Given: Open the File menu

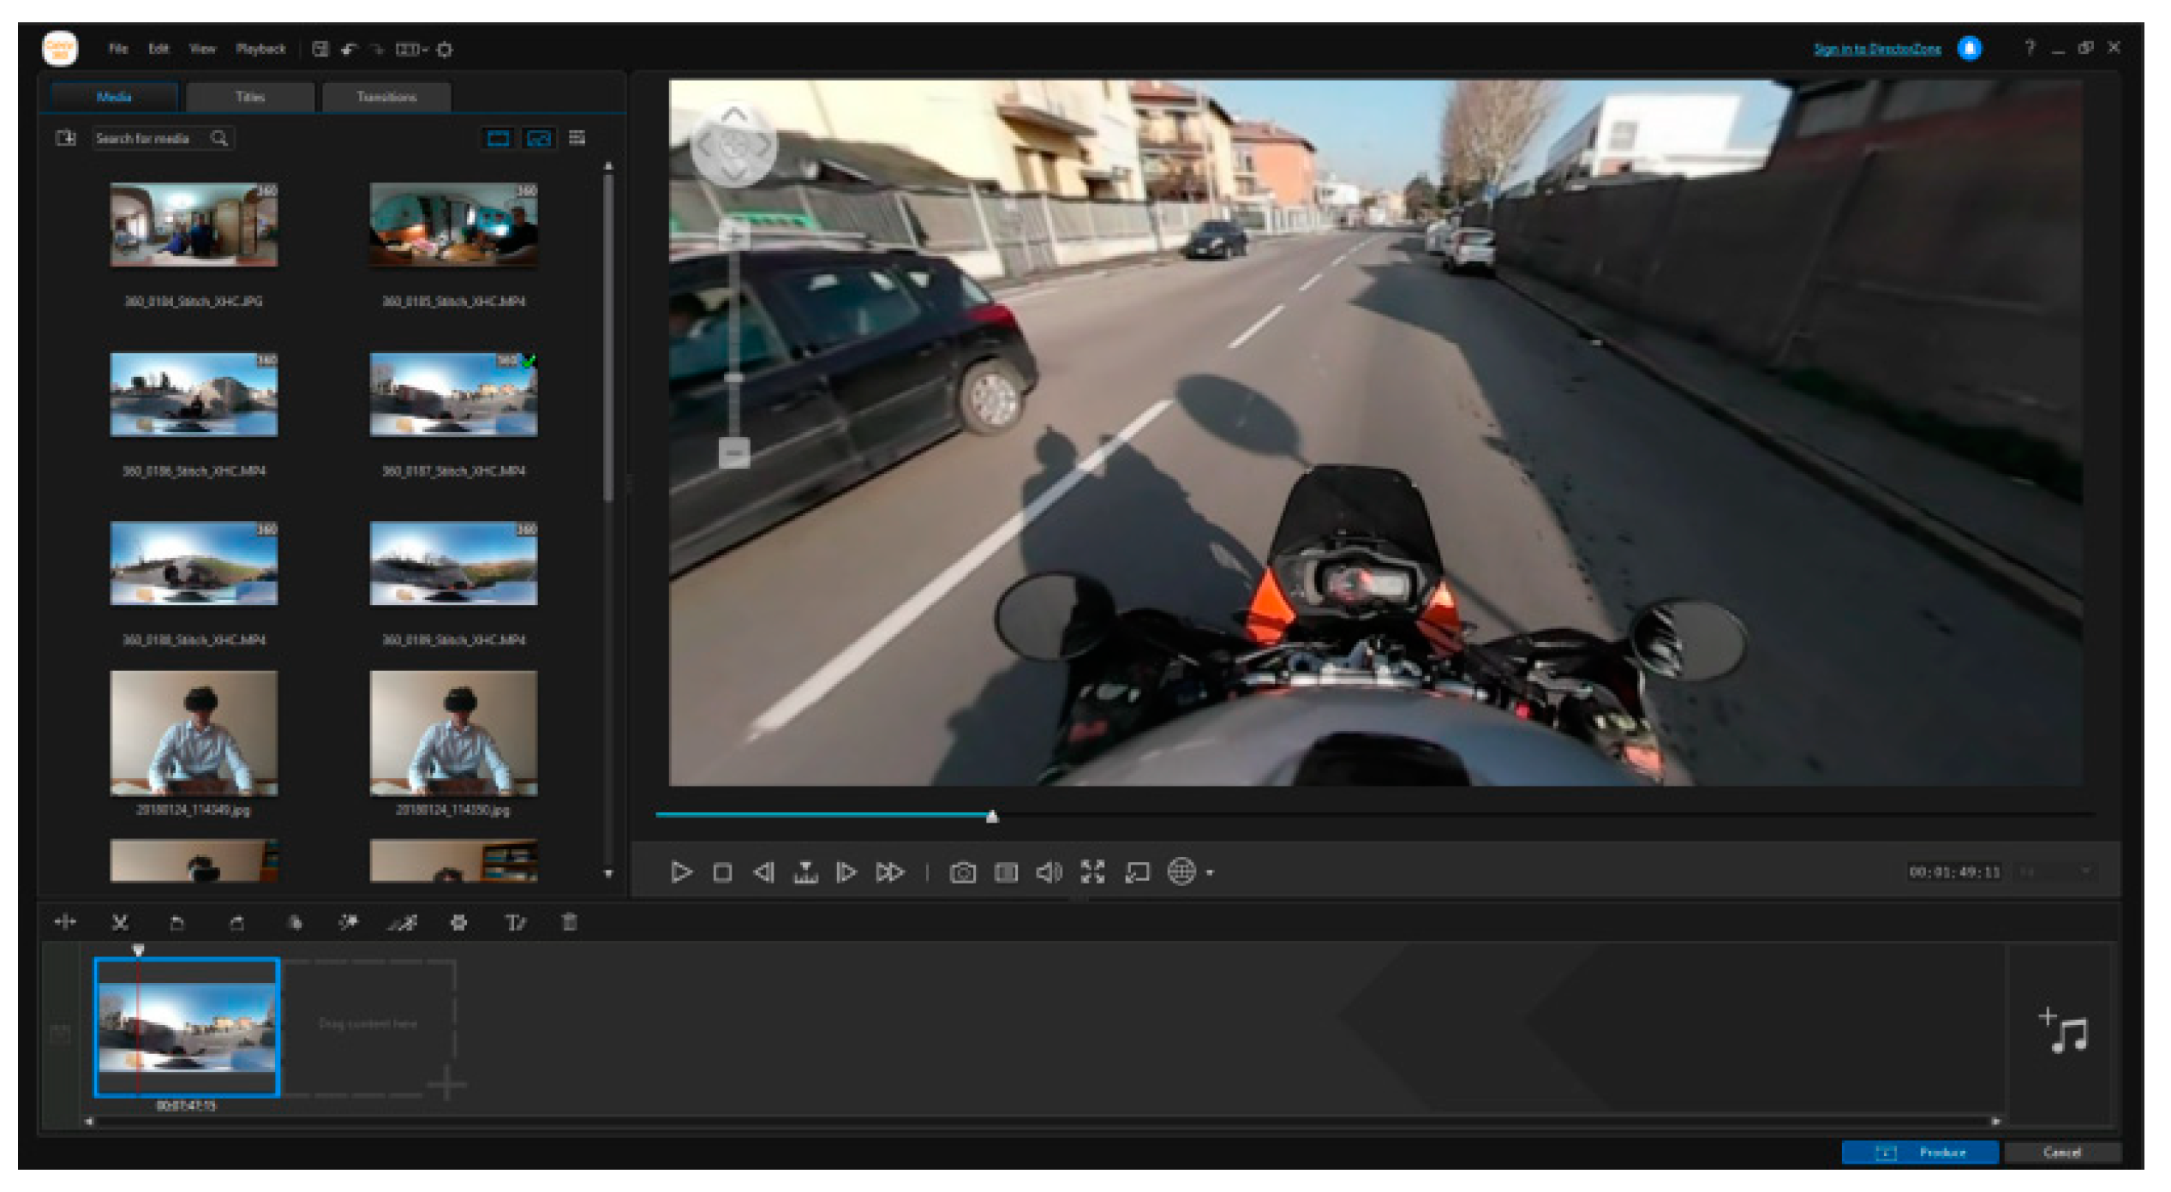Looking at the screenshot, I should 118,49.
